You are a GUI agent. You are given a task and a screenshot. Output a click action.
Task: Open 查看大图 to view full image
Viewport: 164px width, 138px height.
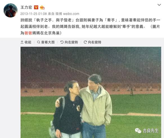click(x=46, y=42)
